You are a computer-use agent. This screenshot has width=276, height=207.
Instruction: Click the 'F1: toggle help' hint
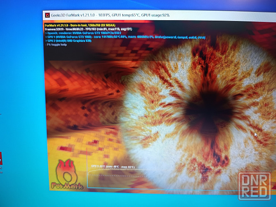point(56,45)
